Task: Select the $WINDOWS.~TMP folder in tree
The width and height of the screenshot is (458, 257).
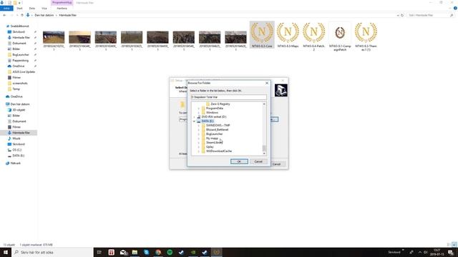Action: (x=218, y=126)
